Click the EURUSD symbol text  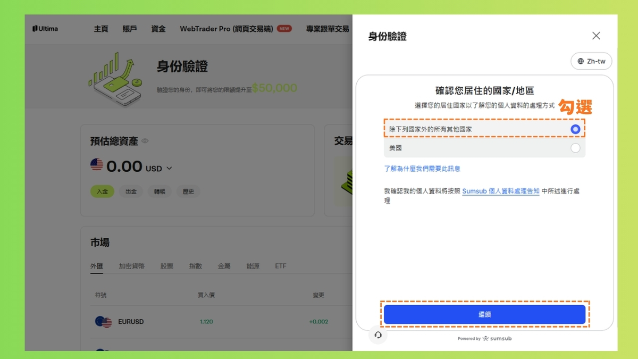(x=131, y=322)
